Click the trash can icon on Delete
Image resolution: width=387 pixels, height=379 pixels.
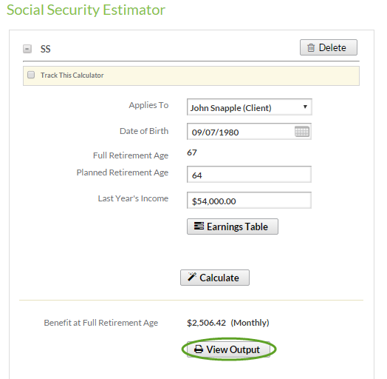point(311,47)
